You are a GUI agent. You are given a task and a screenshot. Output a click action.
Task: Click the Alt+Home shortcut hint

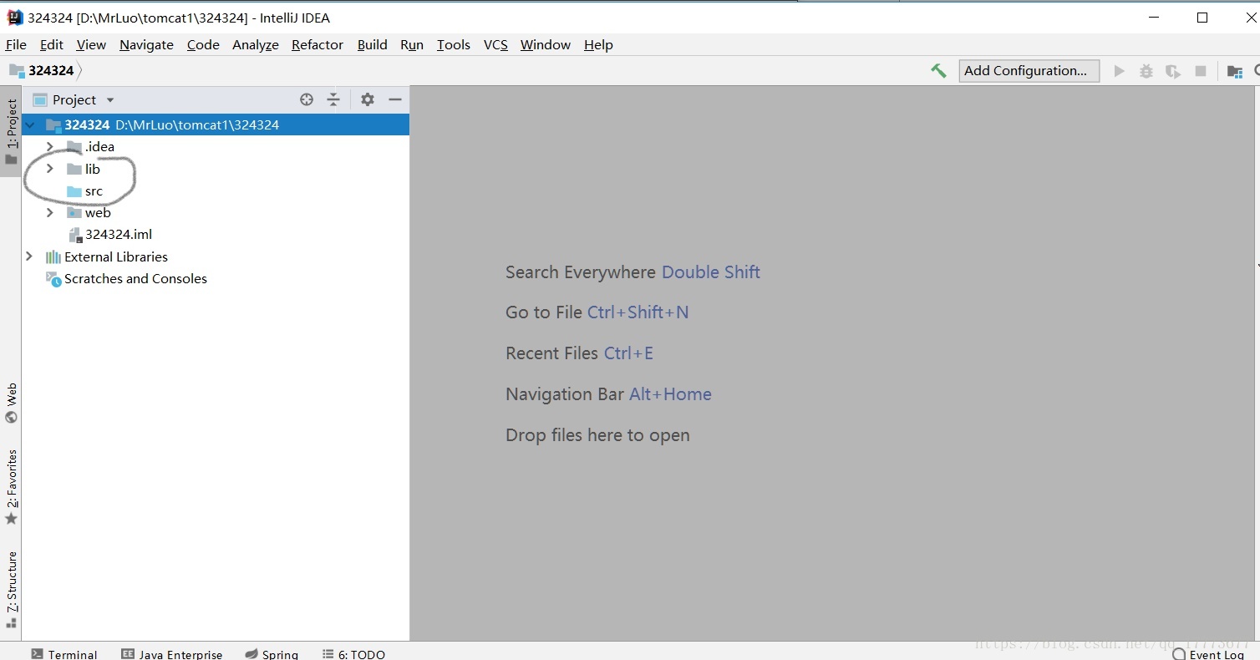[x=670, y=394]
